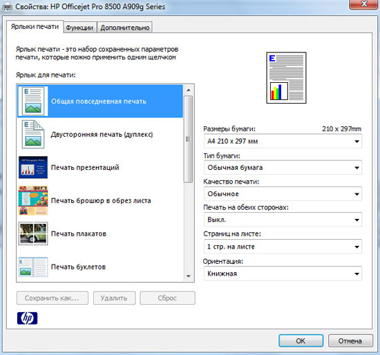Click the printer icon in title bar
This screenshot has width=380, height=355.
click(8, 6)
